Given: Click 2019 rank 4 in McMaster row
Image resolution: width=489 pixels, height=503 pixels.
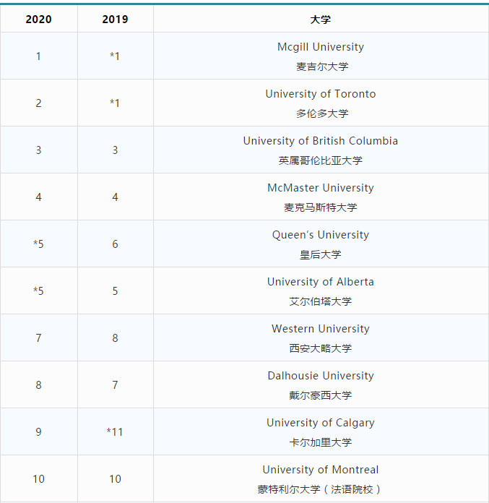Looking at the screenshot, I should coord(115,197).
